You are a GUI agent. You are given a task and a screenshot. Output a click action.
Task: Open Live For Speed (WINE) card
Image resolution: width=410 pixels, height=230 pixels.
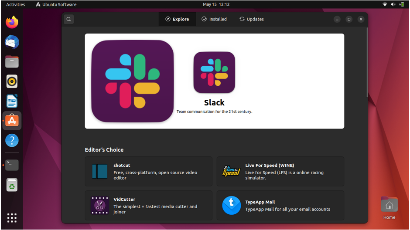pyautogui.click(x=280, y=171)
